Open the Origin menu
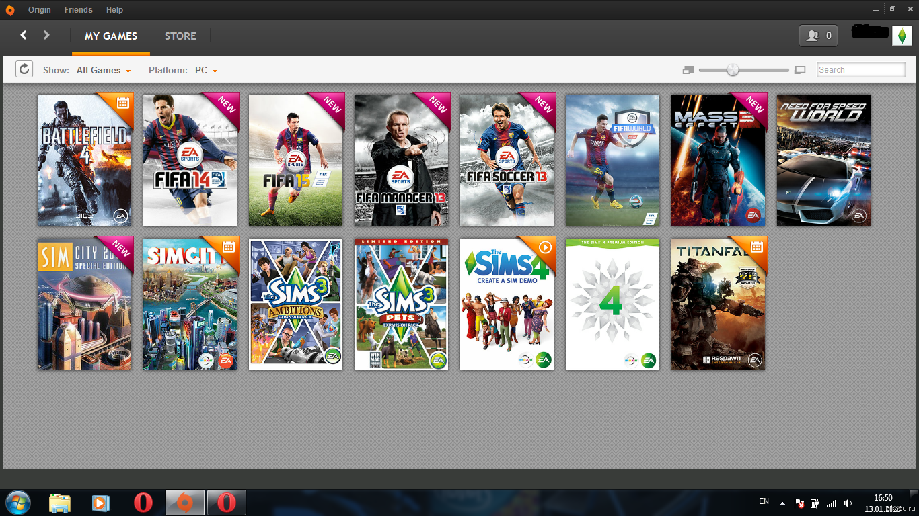The image size is (919, 516). click(x=39, y=10)
